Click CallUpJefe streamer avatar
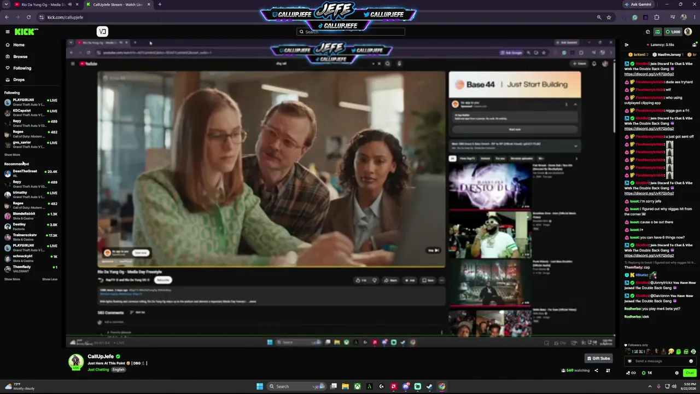The image size is (700, 394). click(76, 362)
